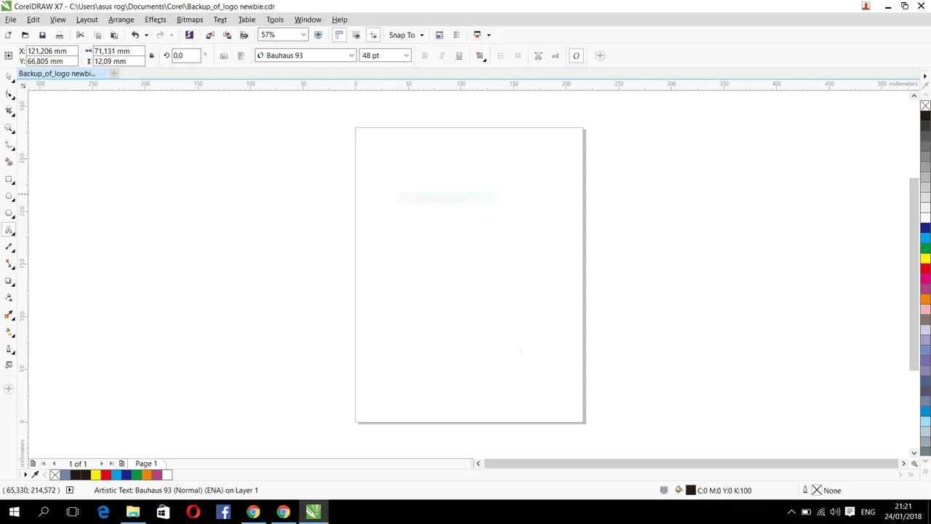The image size is (931, 524).
Task: Open the Bauhaus 93 font dropdown
Action: click(351, 55)
